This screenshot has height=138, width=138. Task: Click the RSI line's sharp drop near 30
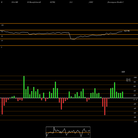pos(70,36)
